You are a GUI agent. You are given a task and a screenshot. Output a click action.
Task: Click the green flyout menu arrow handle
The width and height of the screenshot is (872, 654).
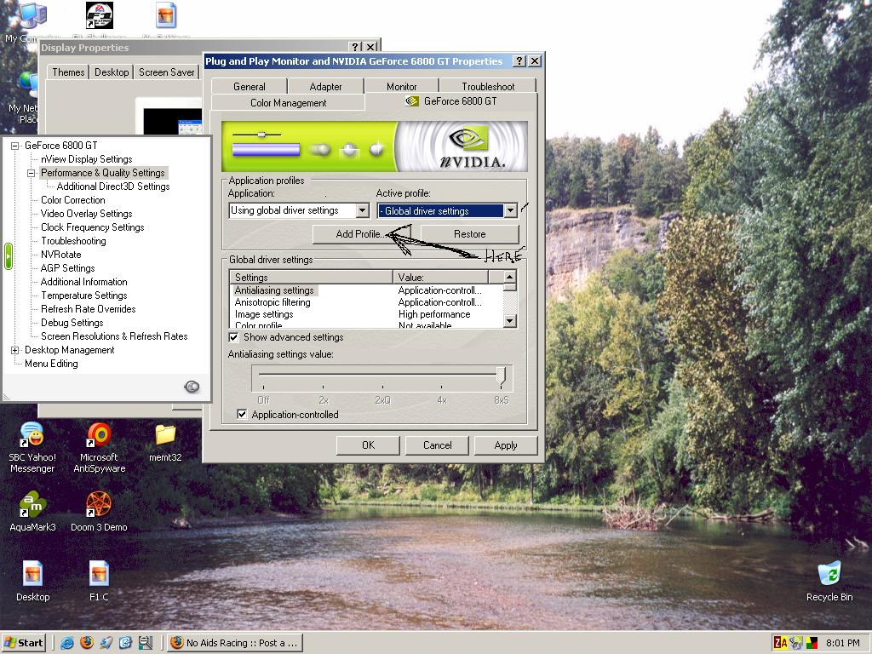[9, 256]
